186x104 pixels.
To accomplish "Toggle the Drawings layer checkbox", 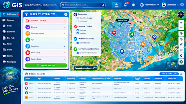I will pos(78,33).
